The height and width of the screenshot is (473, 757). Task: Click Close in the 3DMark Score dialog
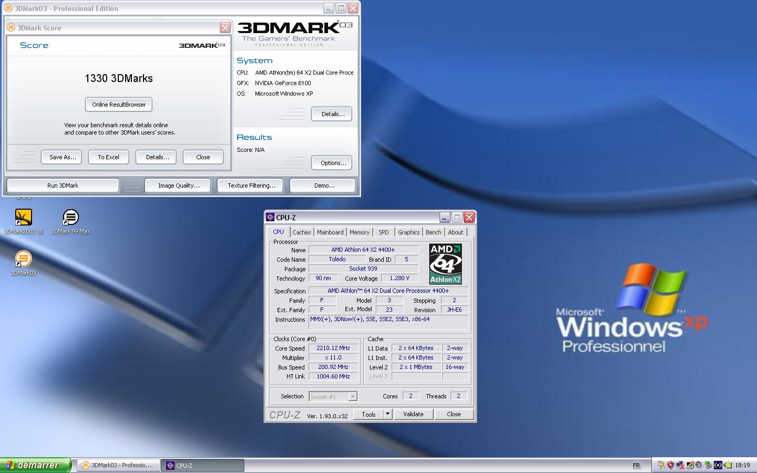[x=203, y=157]
